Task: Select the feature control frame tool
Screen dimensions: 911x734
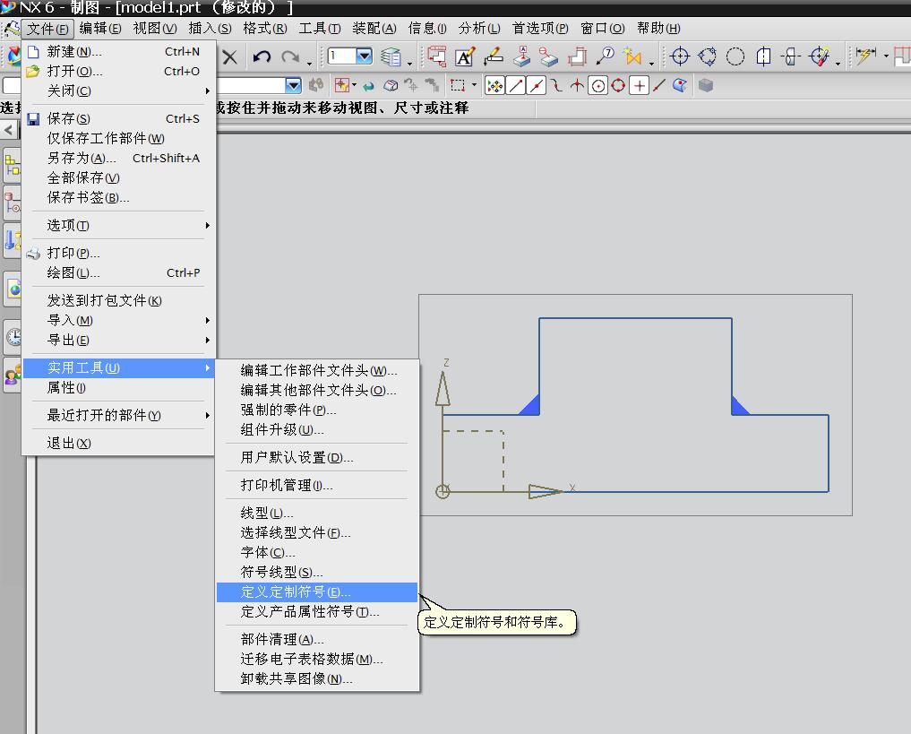Action: [x=548, y=57]
